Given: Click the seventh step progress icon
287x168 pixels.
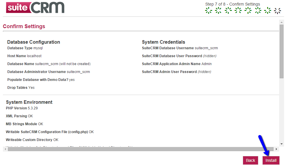Looking at the screenshot, I should click(268, 11).
